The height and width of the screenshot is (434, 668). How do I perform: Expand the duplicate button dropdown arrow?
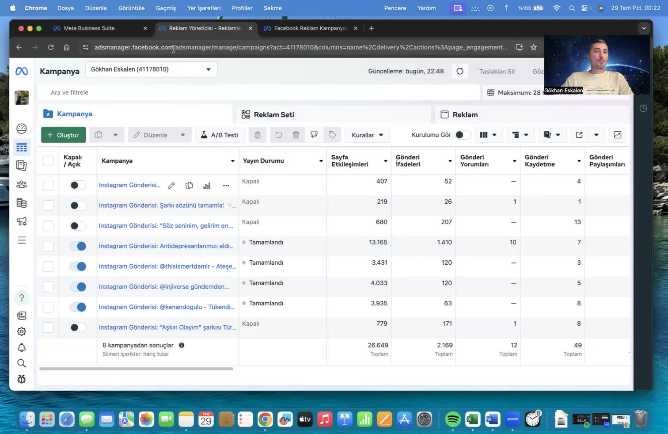pos(115,135)
